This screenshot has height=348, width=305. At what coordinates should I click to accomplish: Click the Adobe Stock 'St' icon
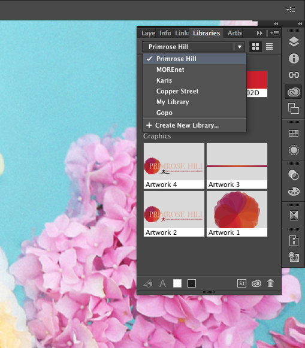241,283
